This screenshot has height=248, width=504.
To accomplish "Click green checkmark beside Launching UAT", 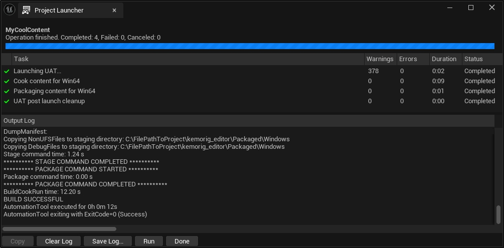I will (7, 71).
